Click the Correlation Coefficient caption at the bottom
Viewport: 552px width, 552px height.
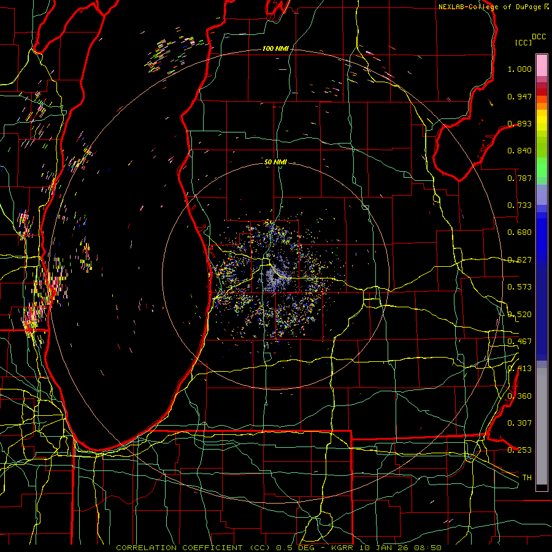(278, 548)
